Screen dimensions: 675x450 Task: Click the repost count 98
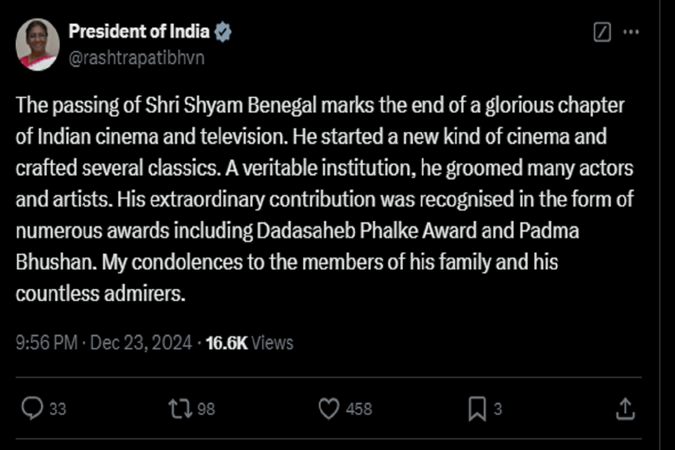(206, 409)
